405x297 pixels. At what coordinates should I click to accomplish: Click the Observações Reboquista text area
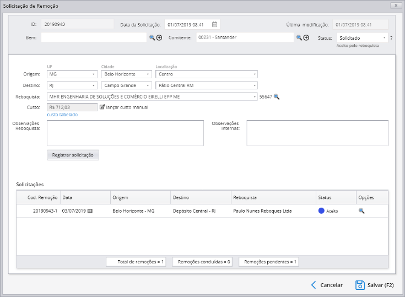click(x=125, y=133)
